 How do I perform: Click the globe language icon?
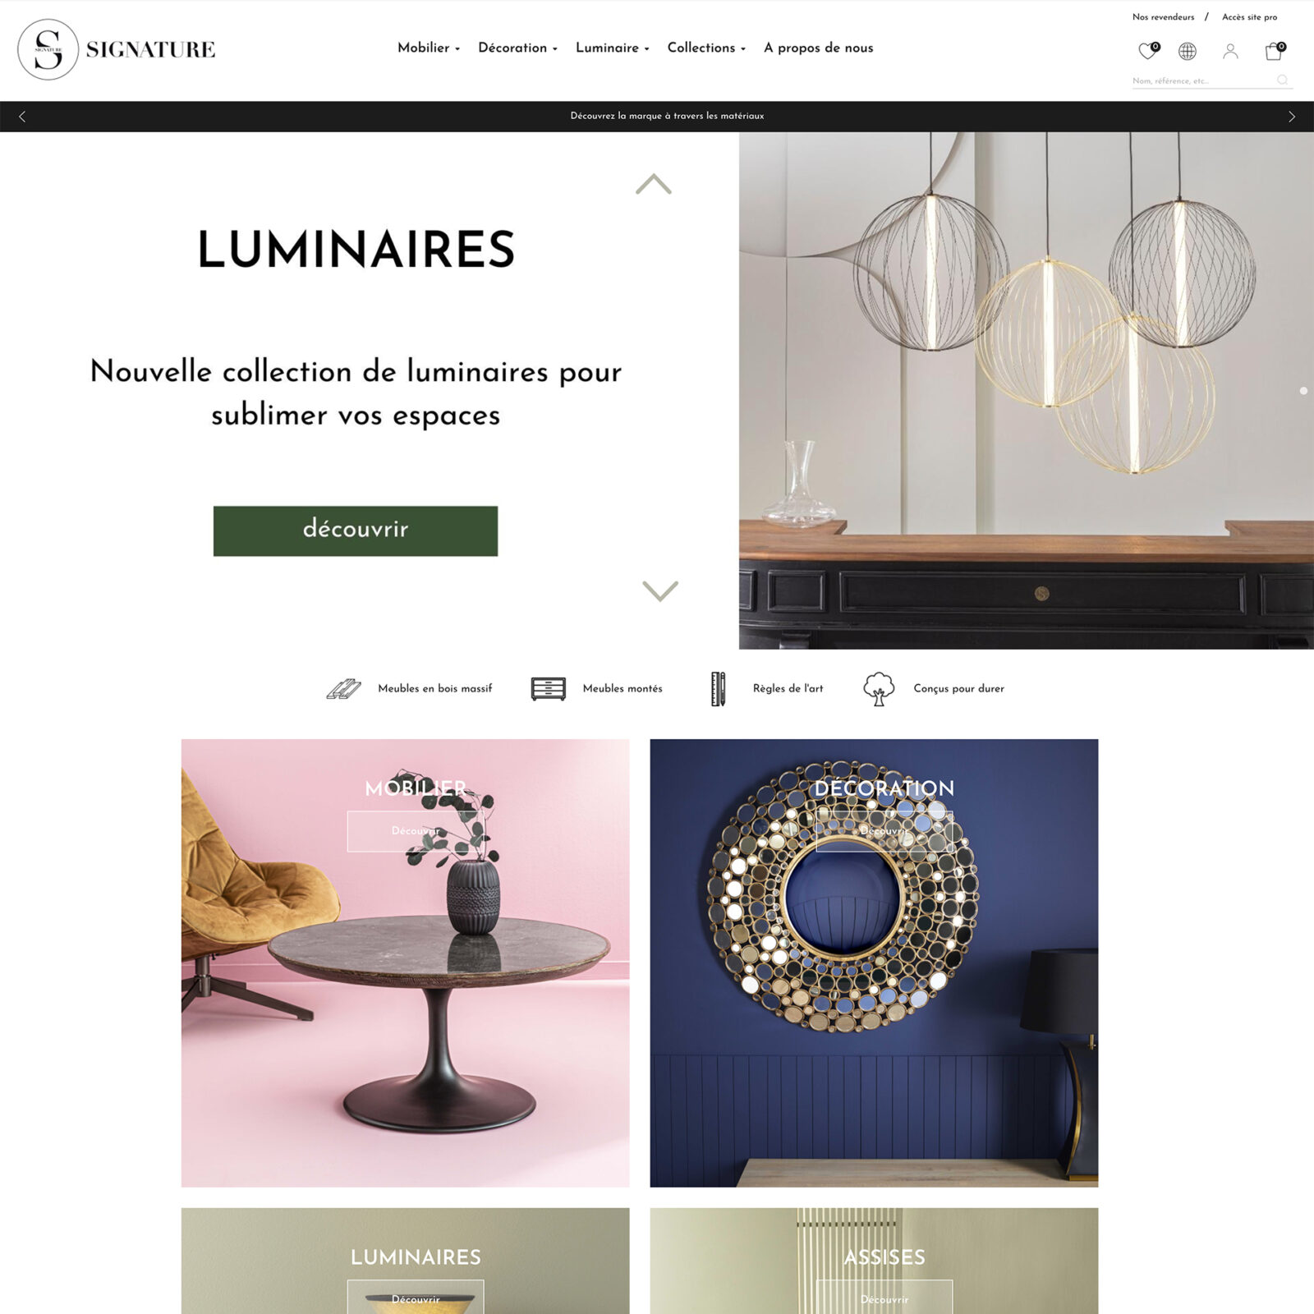pyautogui.click(x=1188, y=52)
